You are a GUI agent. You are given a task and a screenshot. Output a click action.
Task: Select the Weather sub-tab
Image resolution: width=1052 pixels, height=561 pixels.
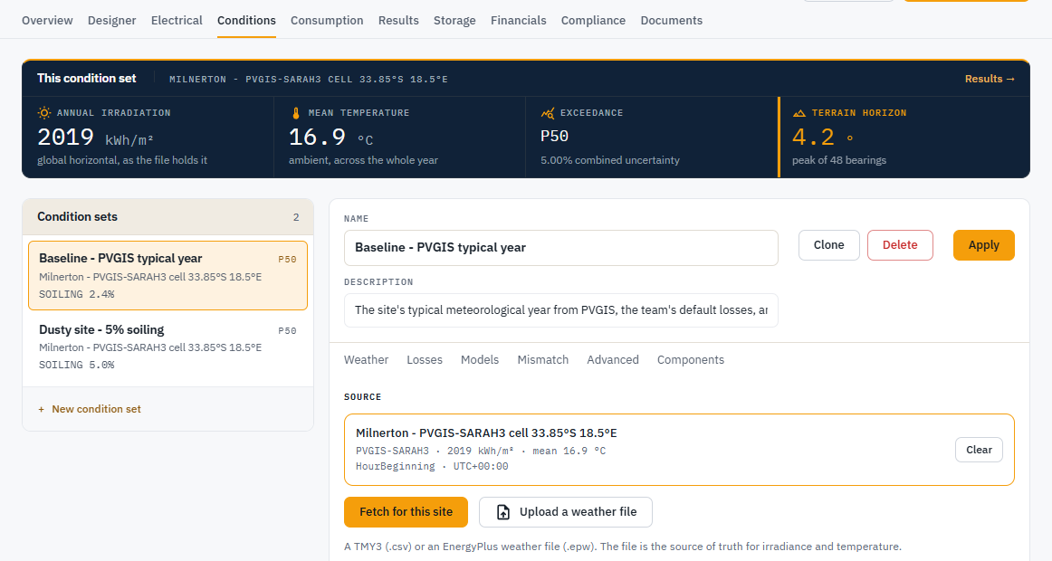pos(367,360)
